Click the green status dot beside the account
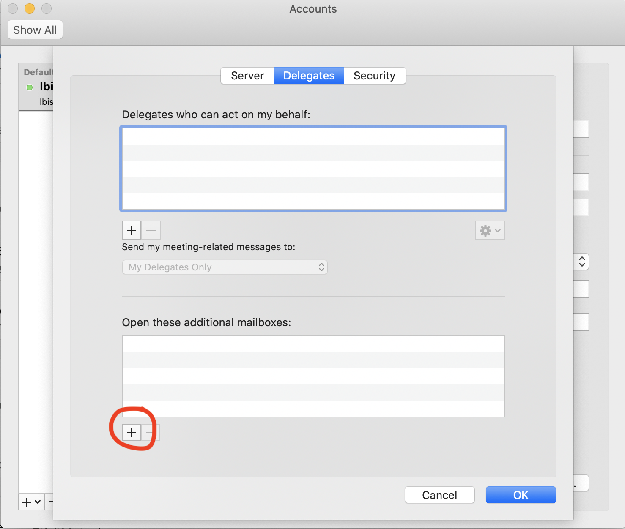 tap(30, 87)
